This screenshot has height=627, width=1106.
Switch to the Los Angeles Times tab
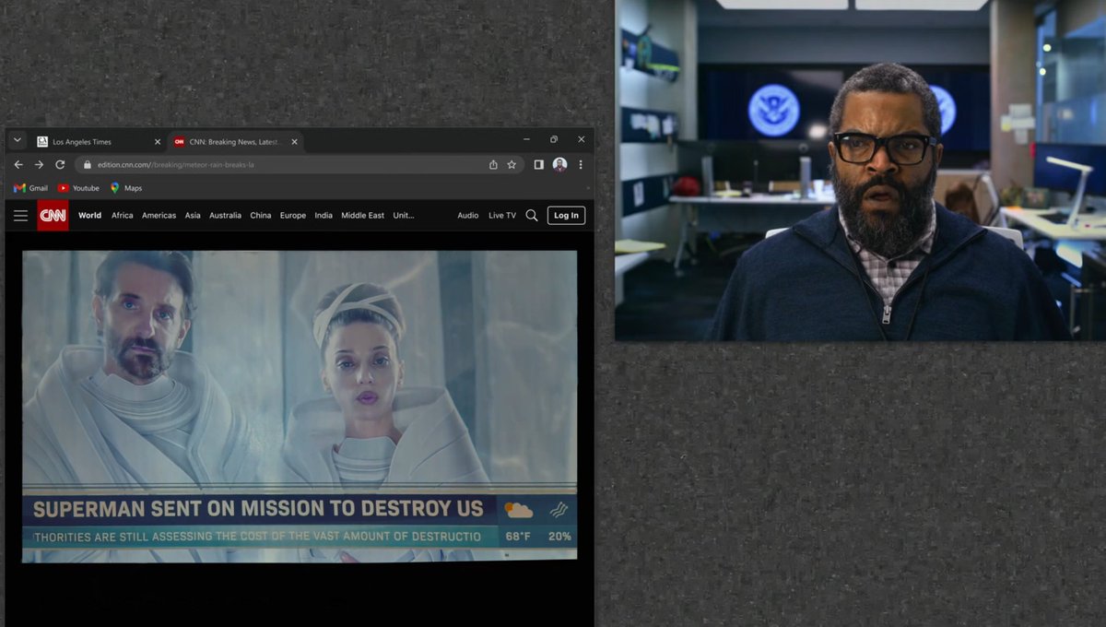coord(97,141)
